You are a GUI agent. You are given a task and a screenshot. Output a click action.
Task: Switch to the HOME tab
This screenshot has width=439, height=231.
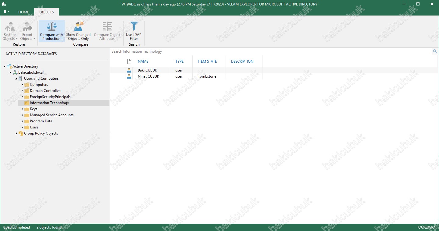23,12
